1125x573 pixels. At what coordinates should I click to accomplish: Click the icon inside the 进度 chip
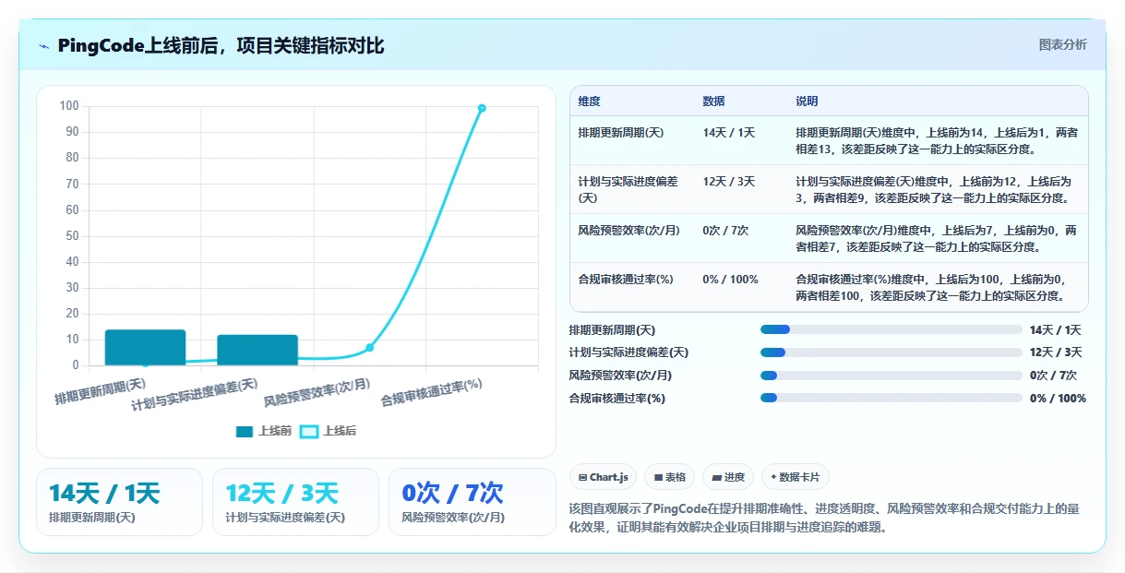pos(716,477)
